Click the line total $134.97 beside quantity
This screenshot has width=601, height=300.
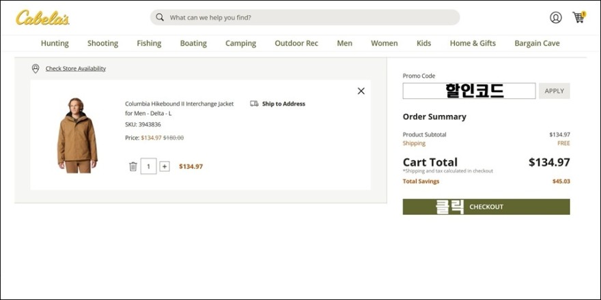[191, 166]
